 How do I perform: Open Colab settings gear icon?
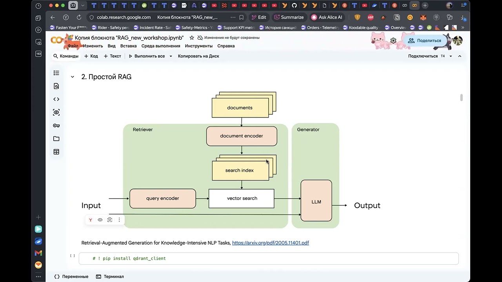tap(393, 41)
